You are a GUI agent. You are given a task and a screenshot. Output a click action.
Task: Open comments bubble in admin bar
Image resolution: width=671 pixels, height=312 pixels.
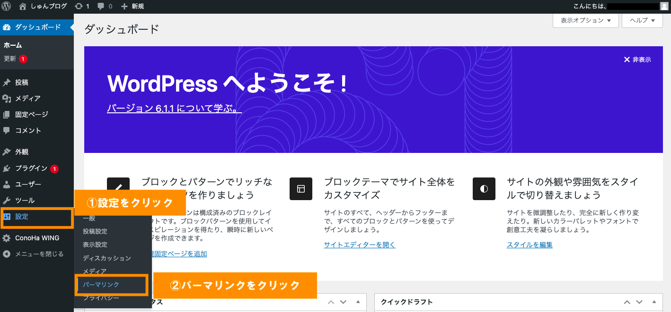click(x=101, y=6)
